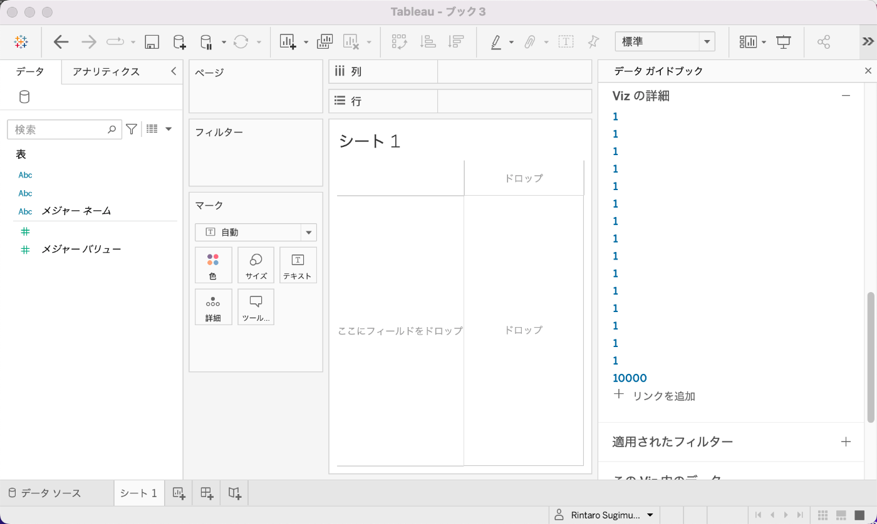Add a new data source icon
The height and width of the screenshot is (524, 877).
point(179,42)
